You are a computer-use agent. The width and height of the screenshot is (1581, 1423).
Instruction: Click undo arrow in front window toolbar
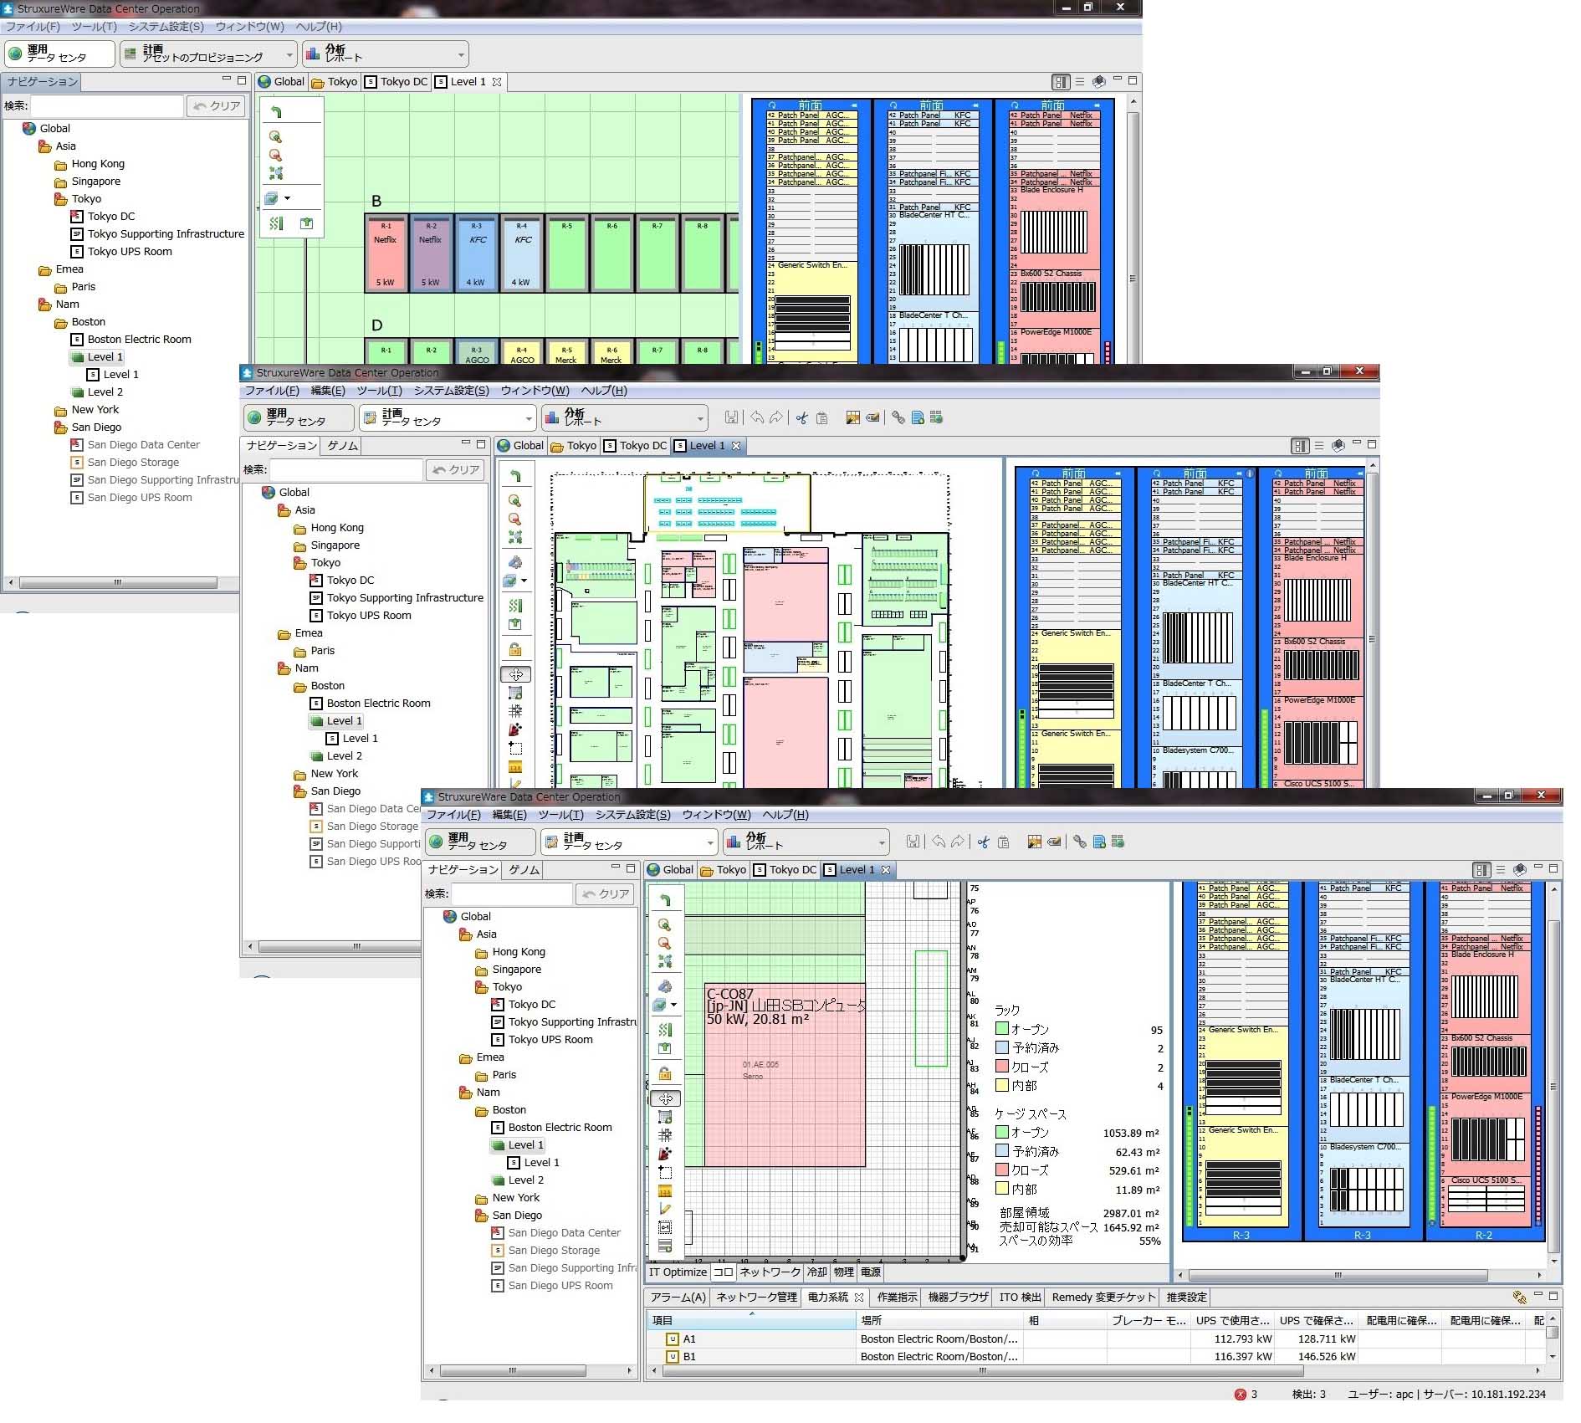point(939,842)
